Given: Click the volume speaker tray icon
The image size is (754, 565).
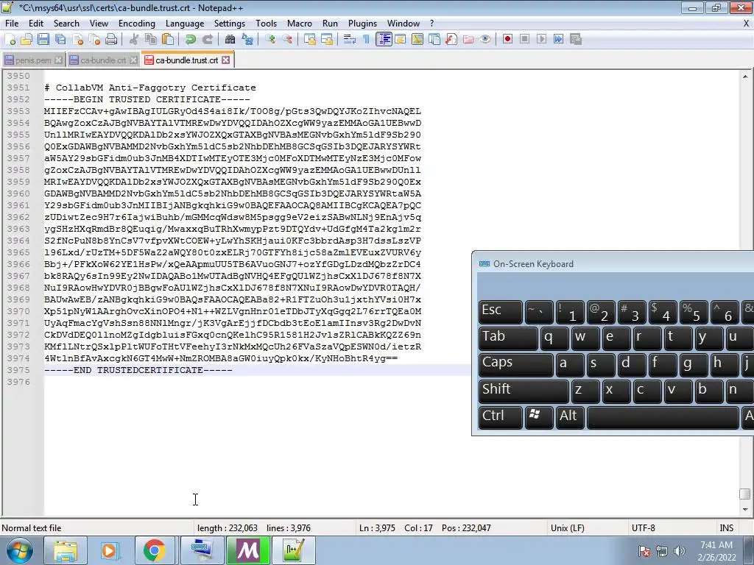Looking at the screenshot, I should [680, 550].
